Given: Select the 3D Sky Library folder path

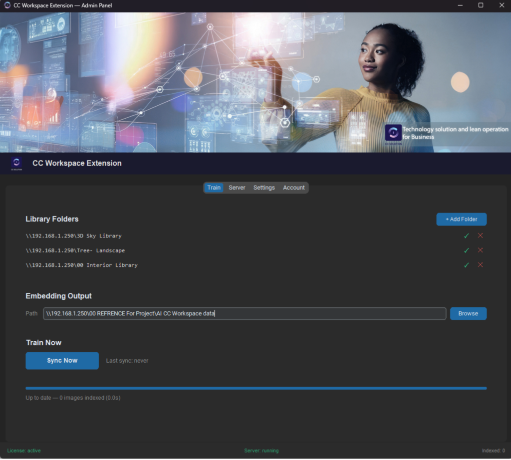Looking at the screenshot, I should 73,235.
